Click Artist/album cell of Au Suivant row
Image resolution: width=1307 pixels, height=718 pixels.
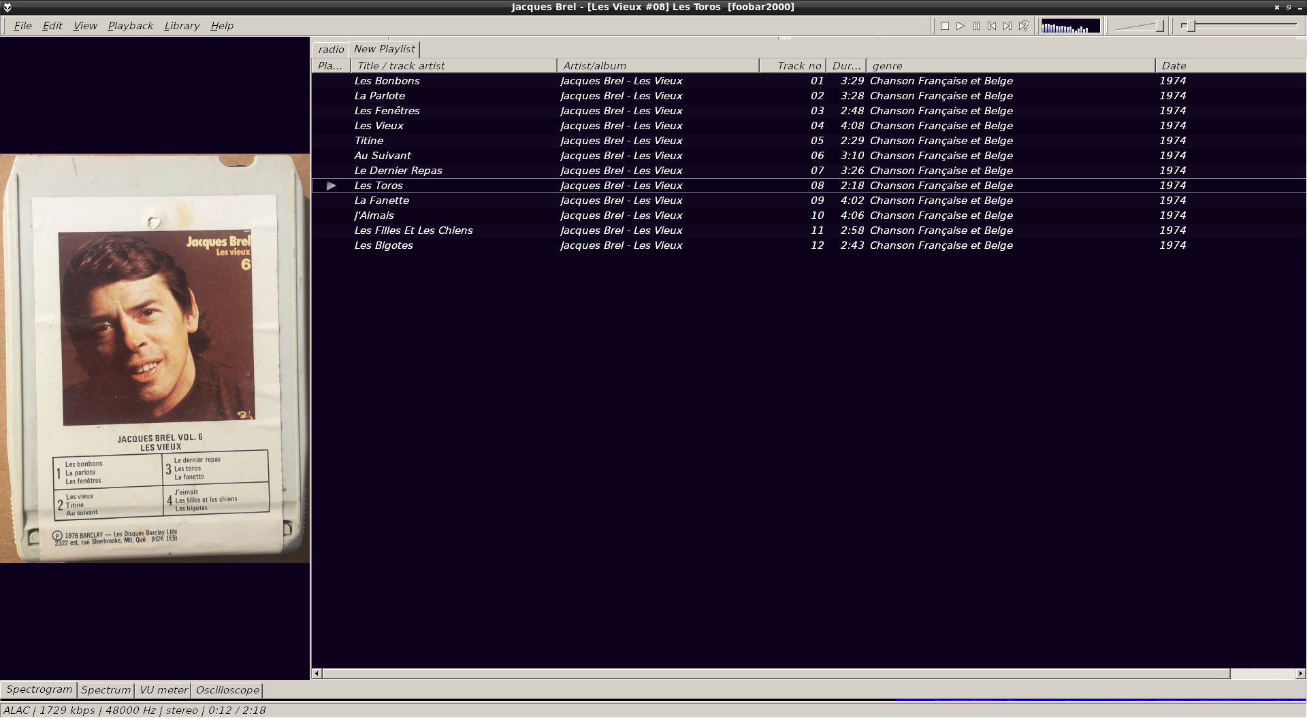click(x=622, y=156)
